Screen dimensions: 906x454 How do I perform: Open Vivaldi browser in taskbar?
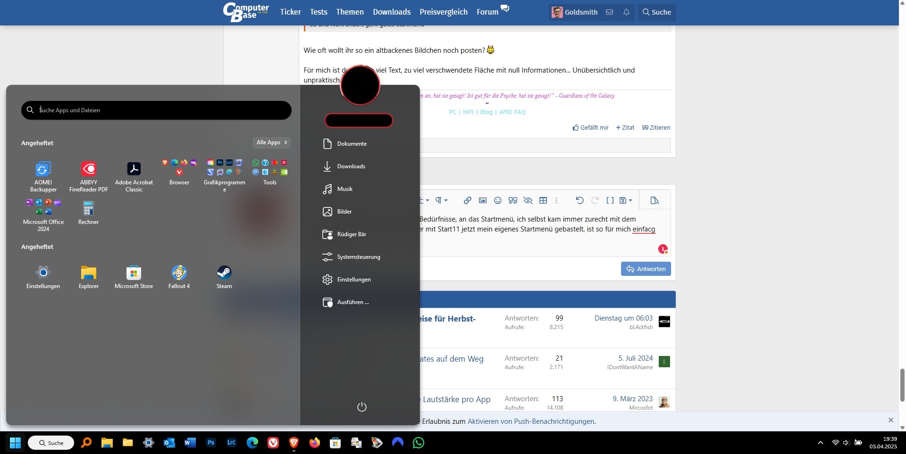coord(273,443)
